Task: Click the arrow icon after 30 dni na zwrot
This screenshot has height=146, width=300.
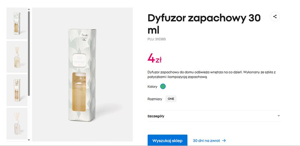Action: click(x=224, y=141)
